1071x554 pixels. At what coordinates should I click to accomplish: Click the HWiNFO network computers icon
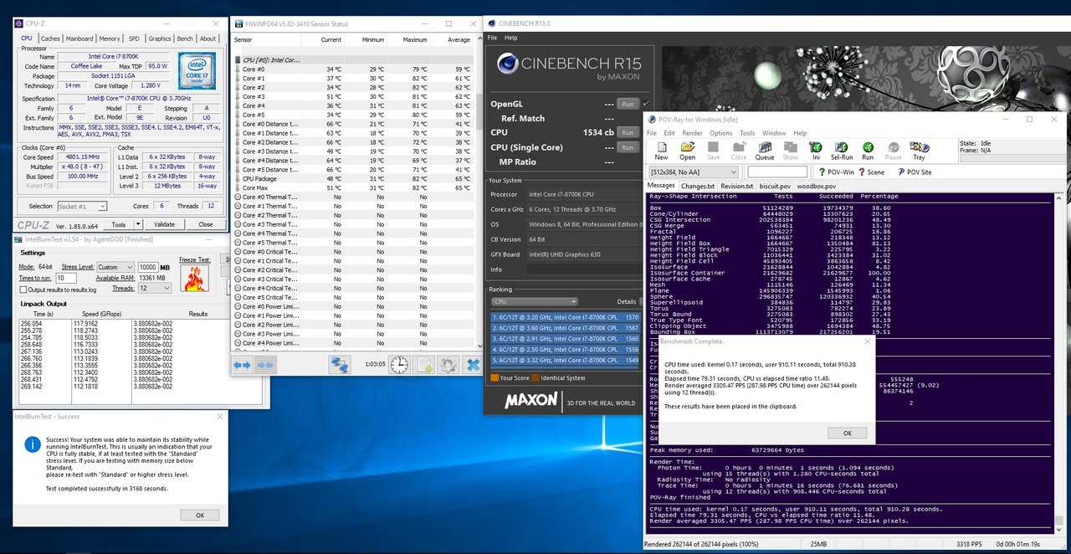339,365
